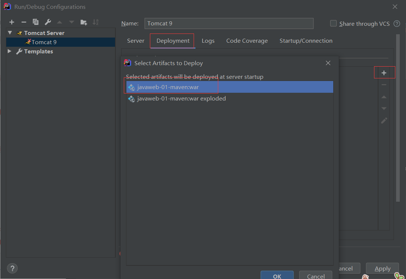Add new configuration with plus icon

coord(12,22)
